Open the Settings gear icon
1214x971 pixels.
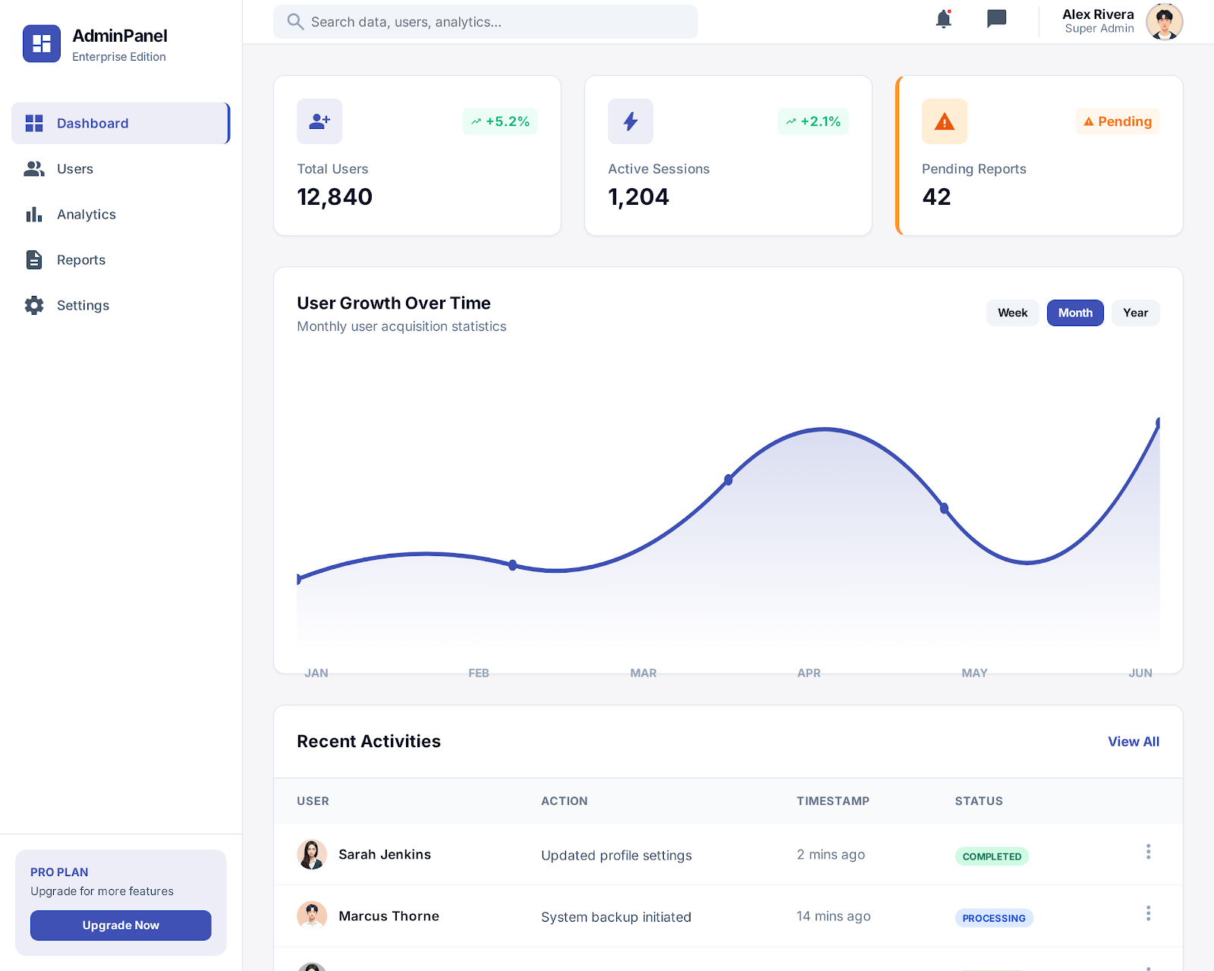click(33, 305)
